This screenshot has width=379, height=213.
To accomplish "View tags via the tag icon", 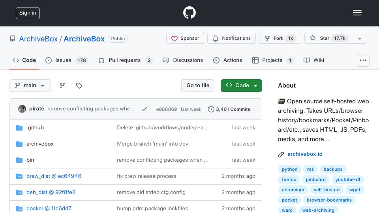I will pyautogui.click(x=79, y=86).
